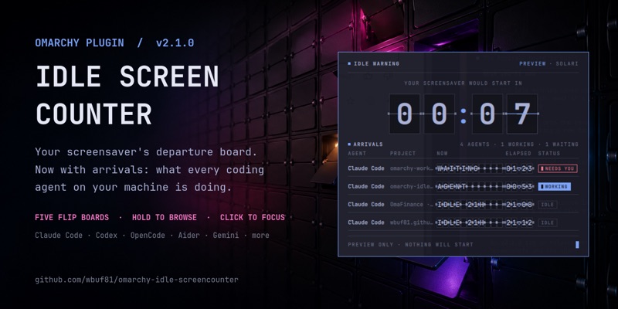Image resolution: width=618 pixels, height=309 pixels.
Task: Click the blue square beside IDLE WARNING
Action: (x=349, y=63)
